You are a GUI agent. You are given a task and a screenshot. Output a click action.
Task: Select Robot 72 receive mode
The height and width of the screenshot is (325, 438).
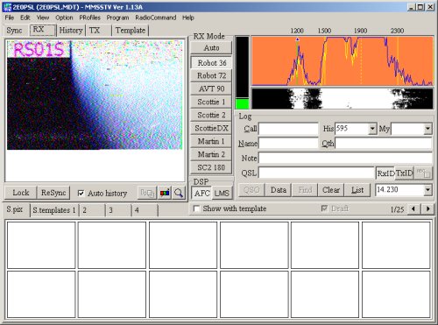click(211, 75)
